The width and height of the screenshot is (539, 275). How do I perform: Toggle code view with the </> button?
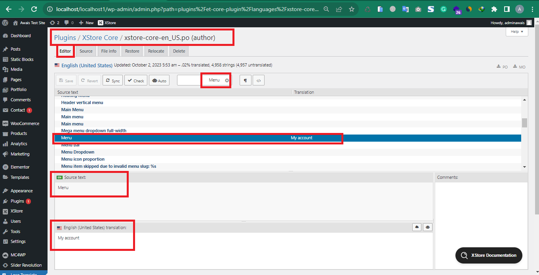point(259,80)
